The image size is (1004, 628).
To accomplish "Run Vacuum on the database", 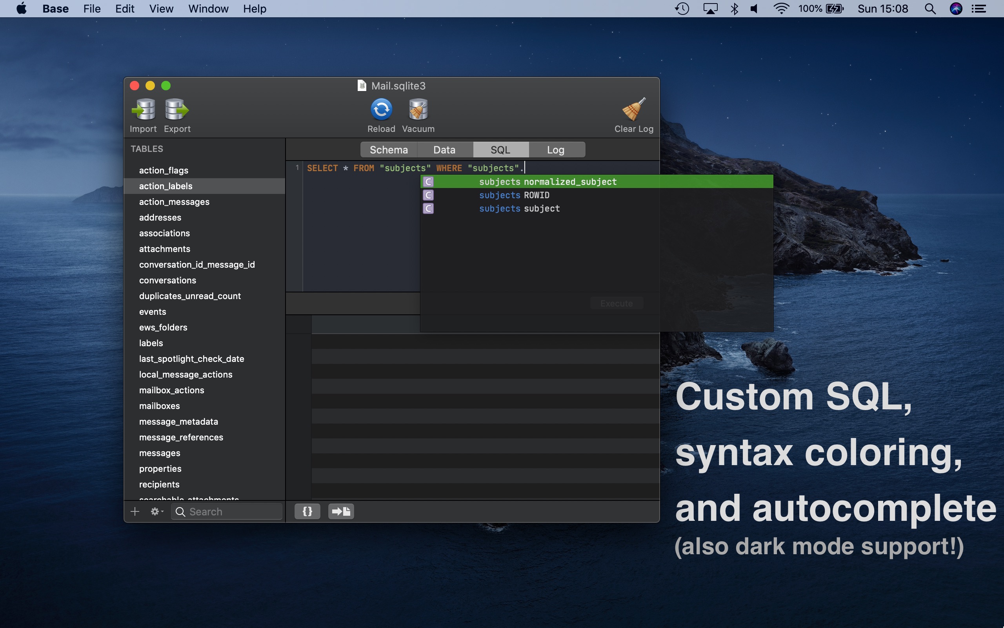I will pos(418,109).
